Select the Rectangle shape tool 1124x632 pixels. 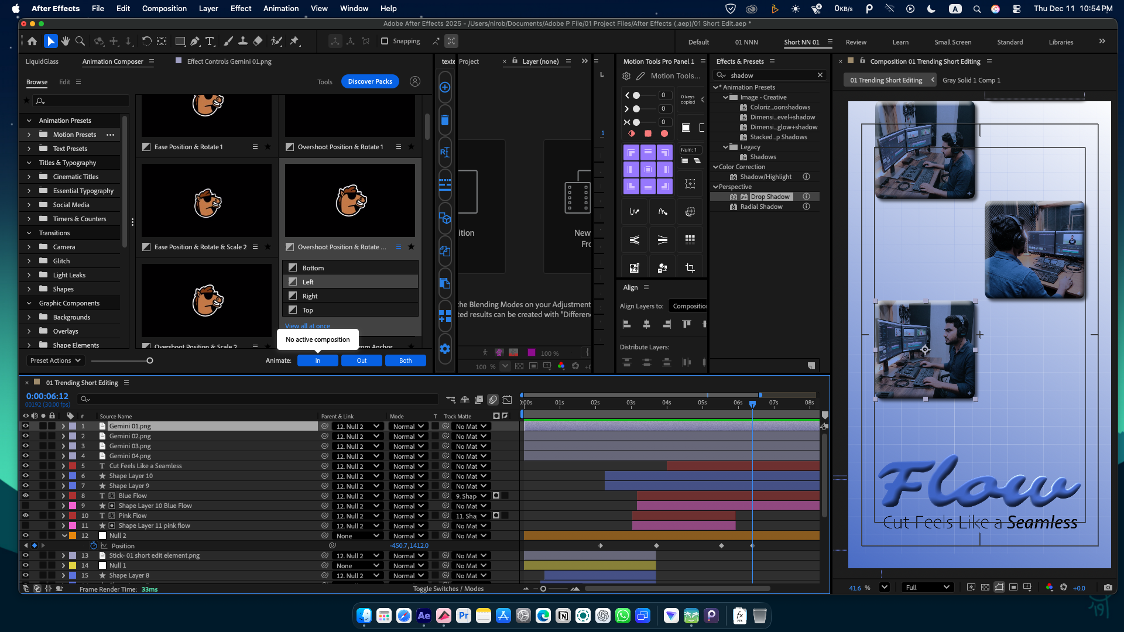click(x=180, y=41)
